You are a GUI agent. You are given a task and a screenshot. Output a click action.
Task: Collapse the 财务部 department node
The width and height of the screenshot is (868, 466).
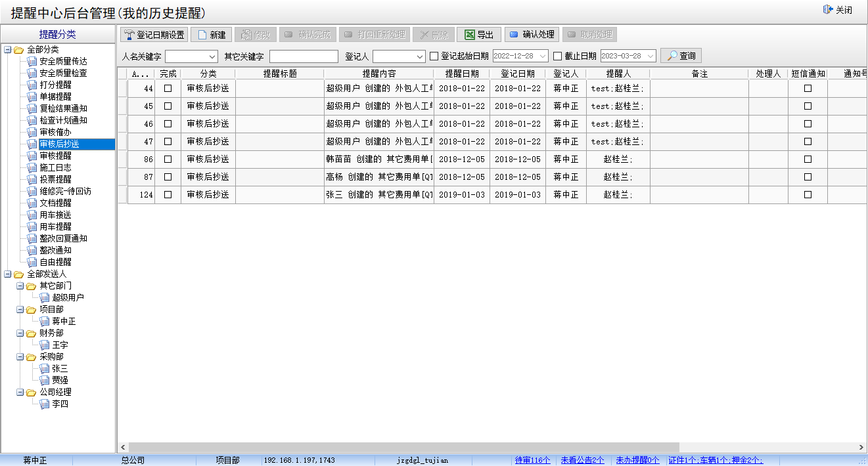(x=20, y=333)
